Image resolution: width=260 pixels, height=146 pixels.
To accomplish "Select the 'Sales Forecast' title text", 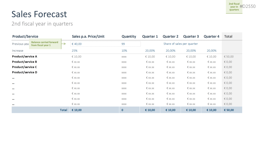I will [39, 14].
